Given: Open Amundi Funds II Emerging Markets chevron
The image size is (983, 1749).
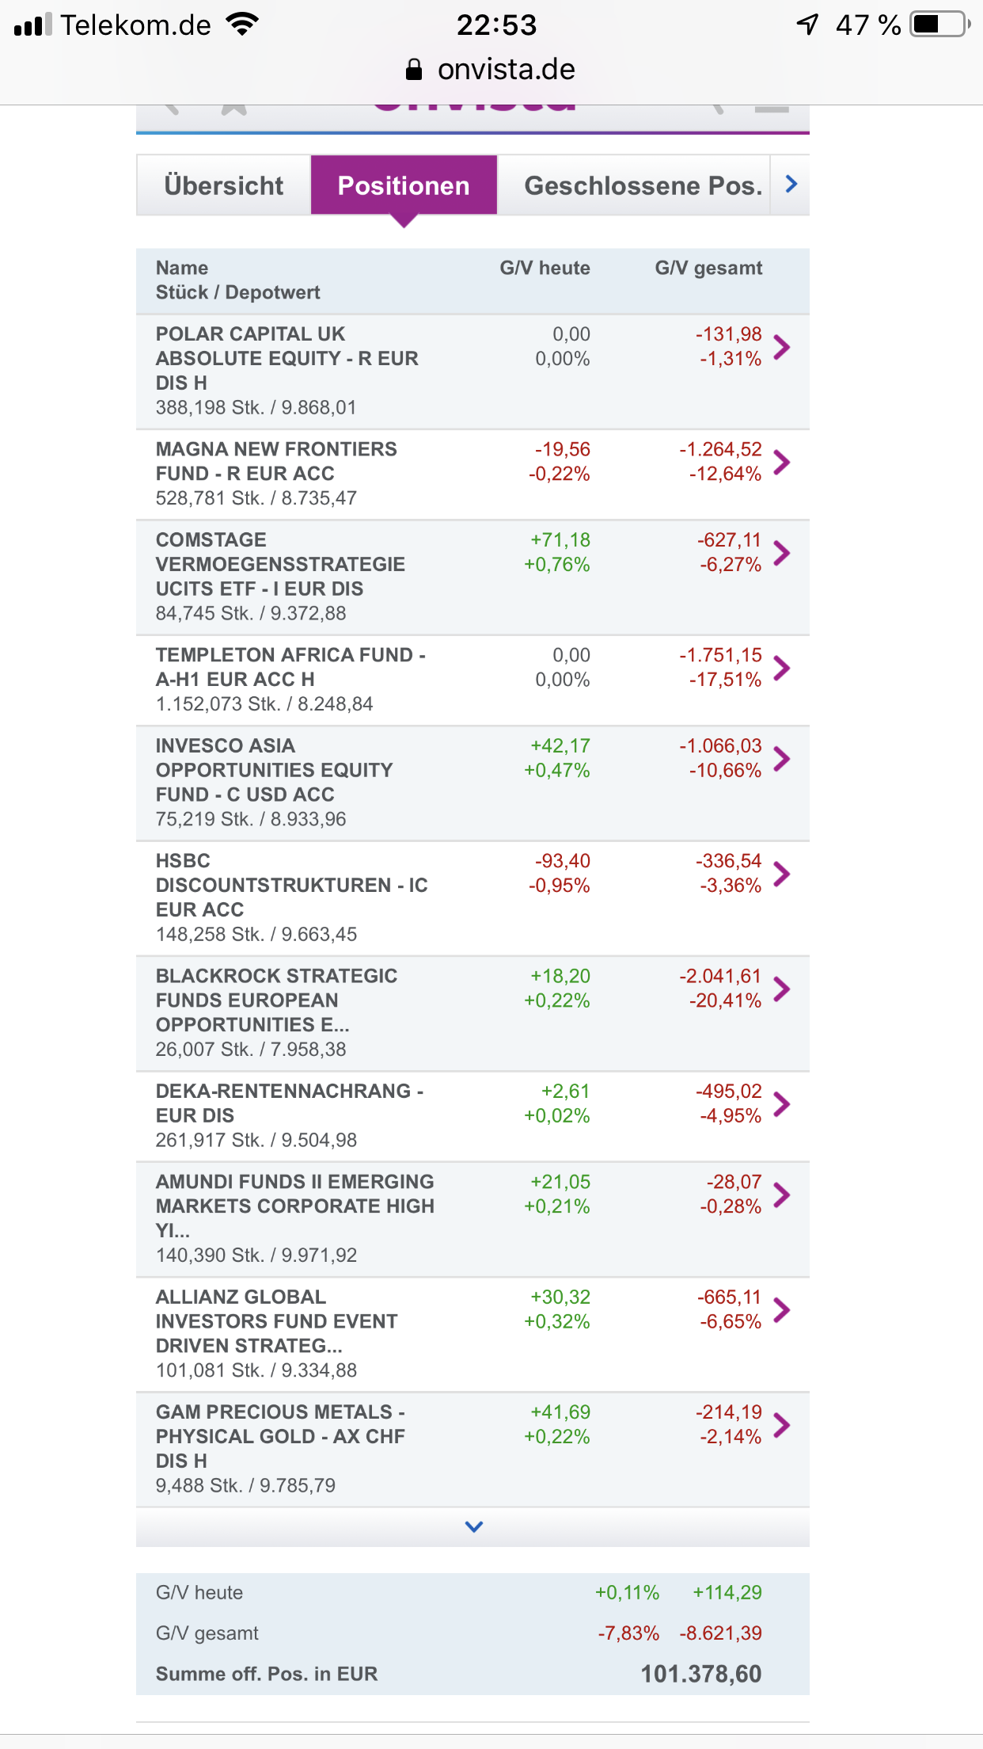Looking at the screenshot, I should [782, 1195].
